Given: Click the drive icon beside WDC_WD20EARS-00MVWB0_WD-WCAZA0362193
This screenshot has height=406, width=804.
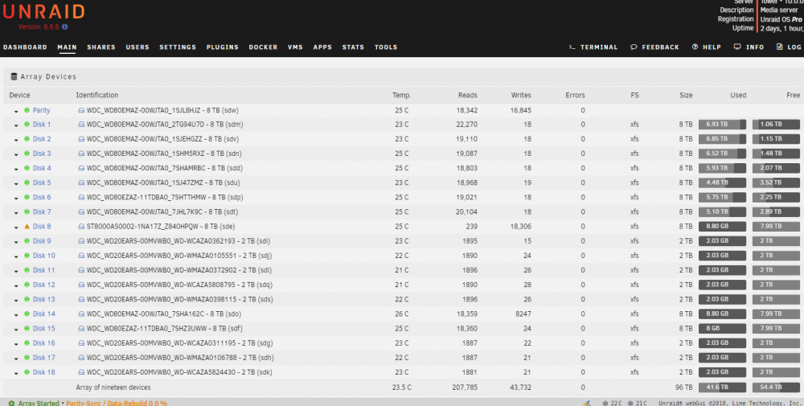Looking at the screenshot, I should pos(81,241).
